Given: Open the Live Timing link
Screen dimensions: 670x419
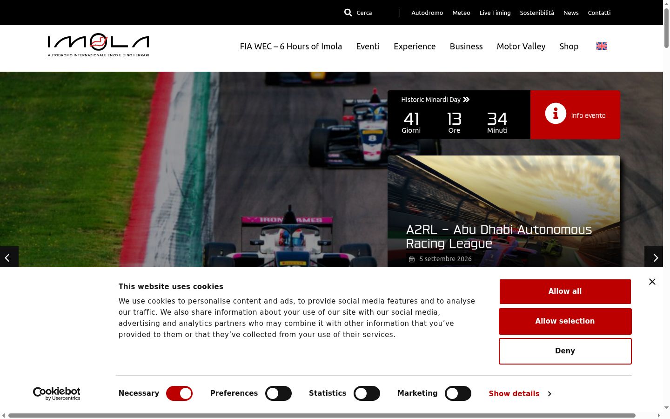Looking at the screenshot, I should tap(495, 13).
